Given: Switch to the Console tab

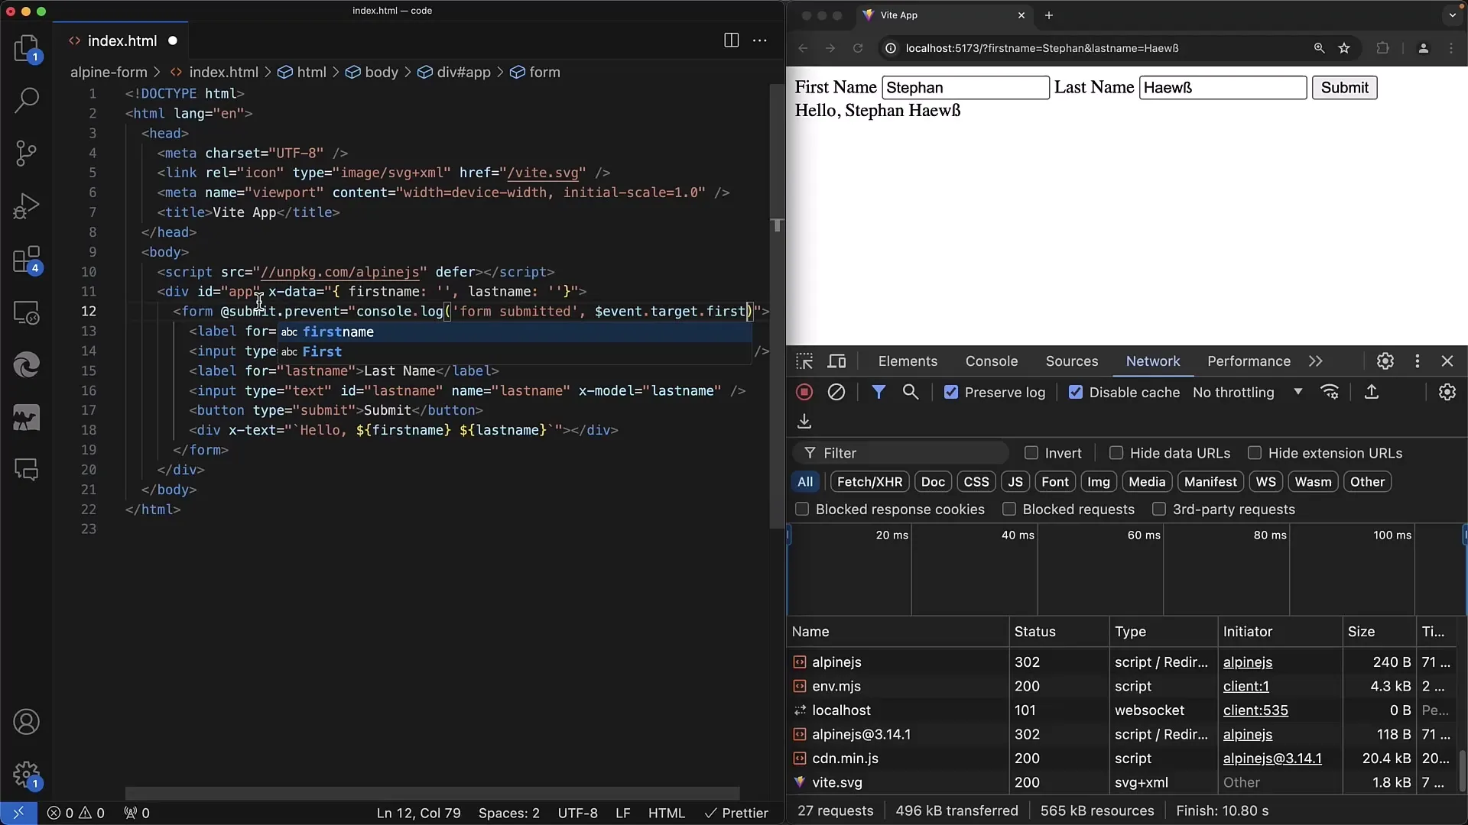Looking at the screenshot, I should [992, 361].
